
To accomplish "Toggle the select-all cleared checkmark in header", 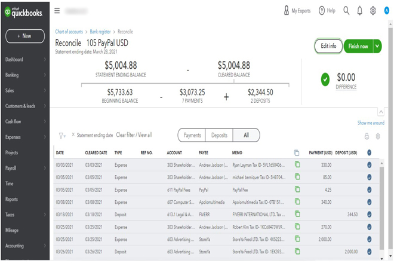I will click(x=369, y=152).
